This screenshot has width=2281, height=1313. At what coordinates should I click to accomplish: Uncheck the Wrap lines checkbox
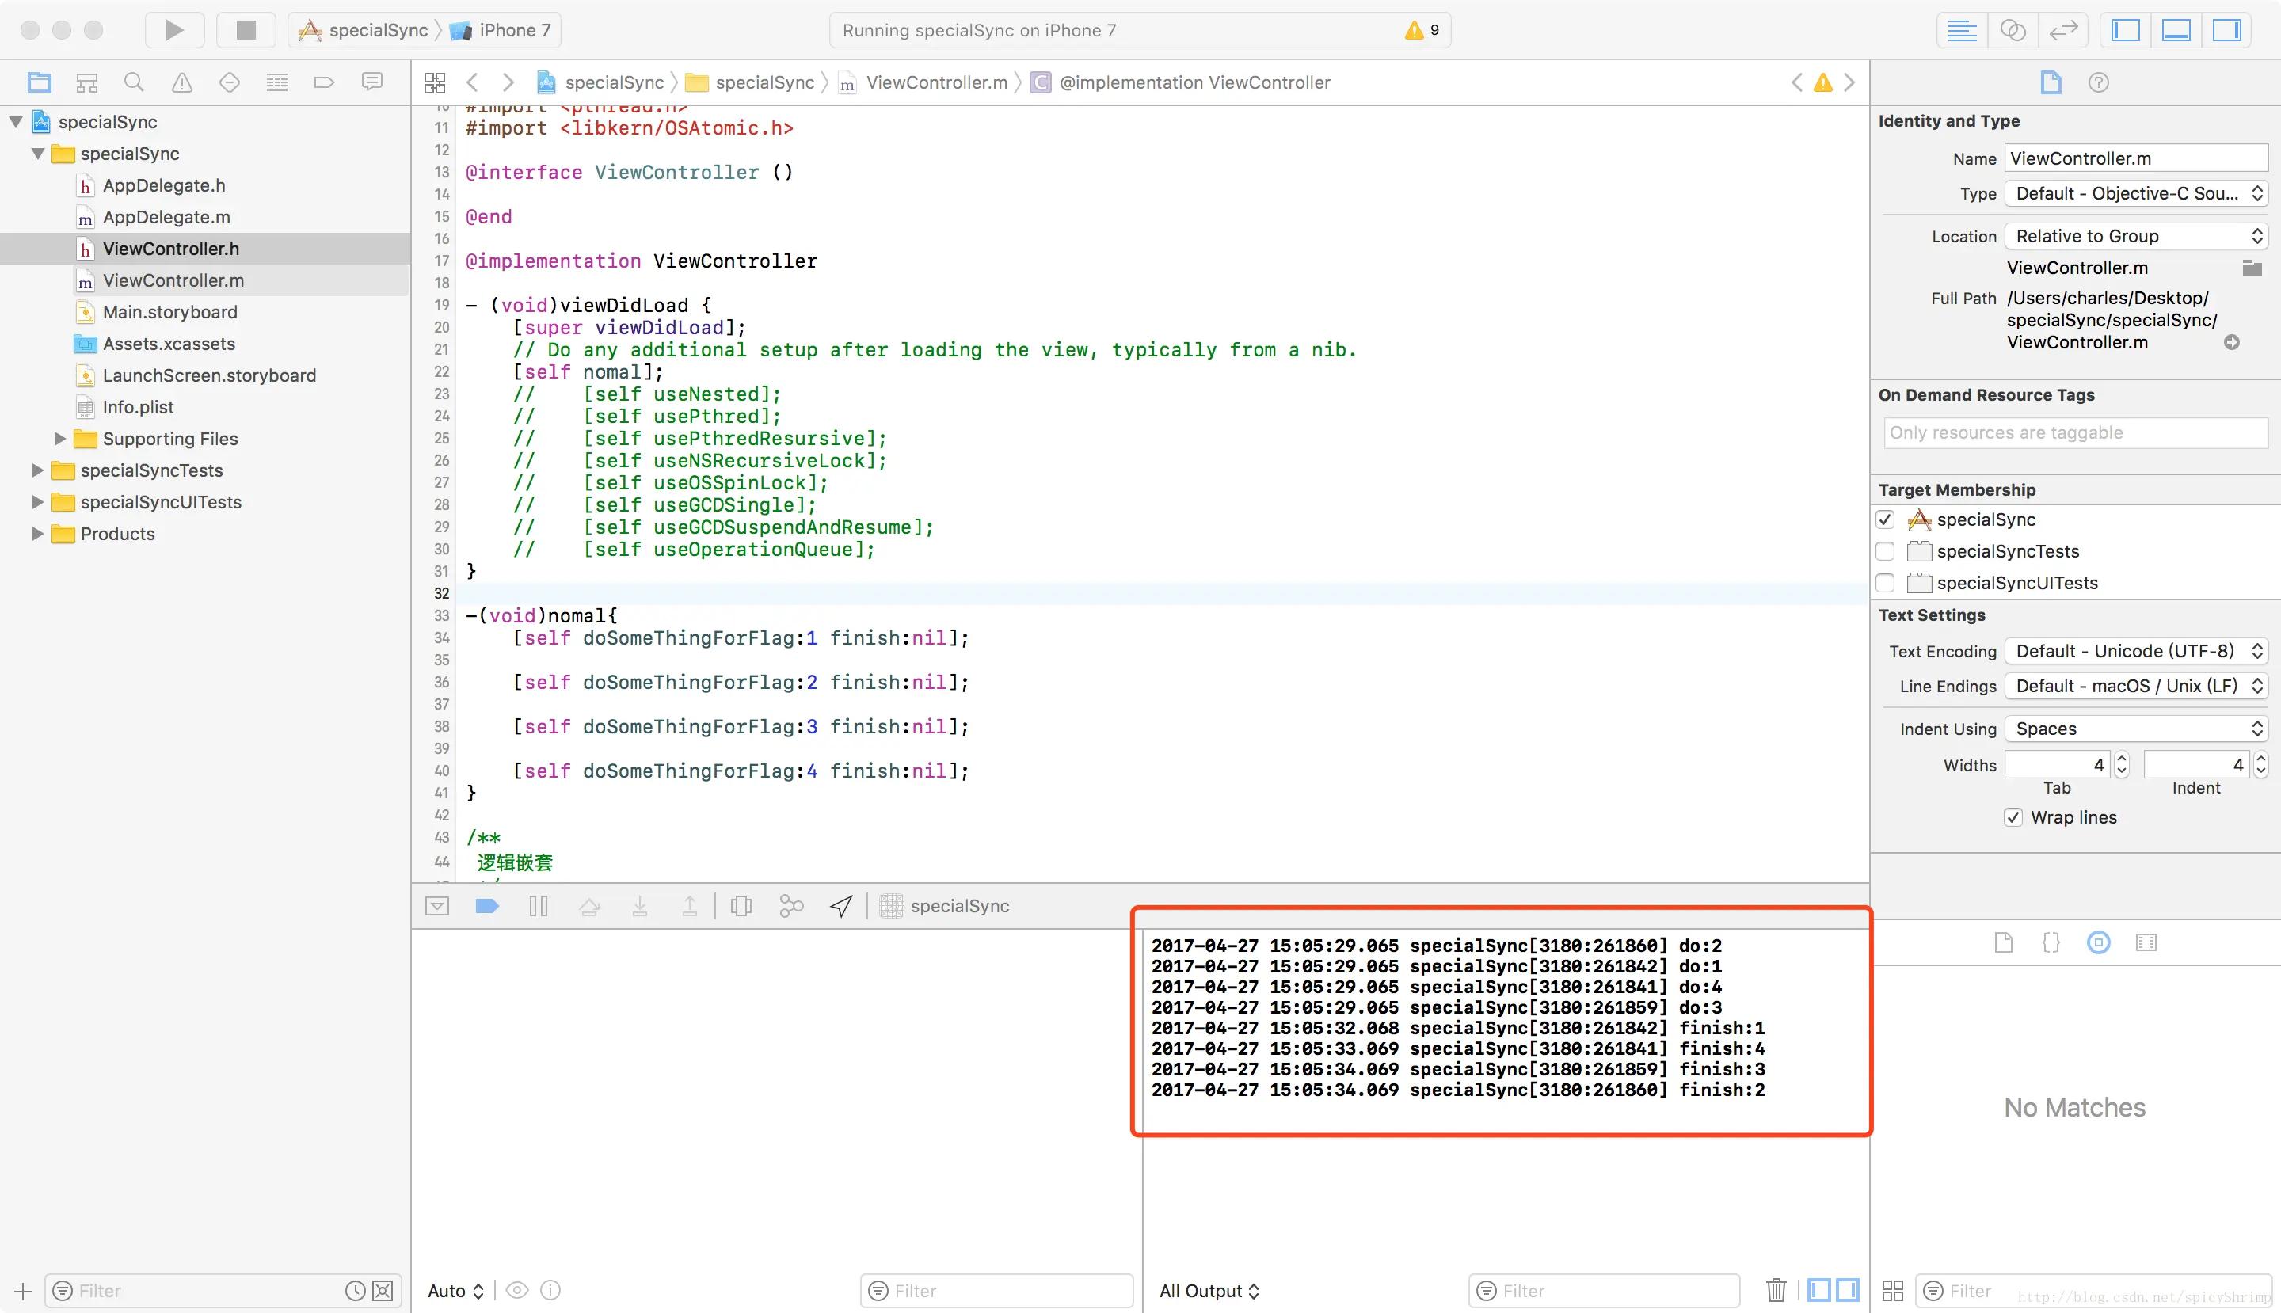coord(2013,817)
